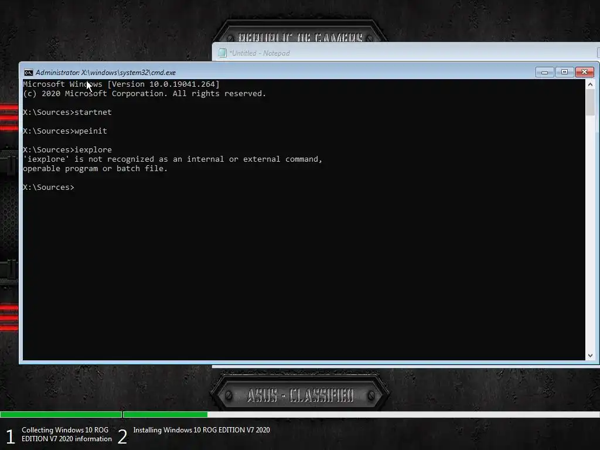Click the 'X:\Sources>iexplore' command line
The image size is (600, 450).
(67, 149)
